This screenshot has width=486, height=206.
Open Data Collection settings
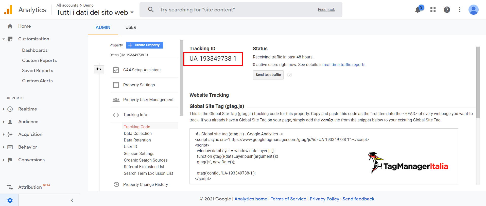[x=138, y=133]
